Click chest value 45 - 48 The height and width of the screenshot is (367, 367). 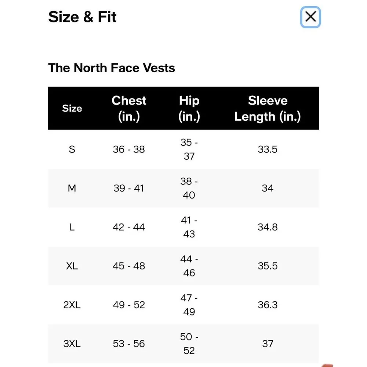[129, 266]
